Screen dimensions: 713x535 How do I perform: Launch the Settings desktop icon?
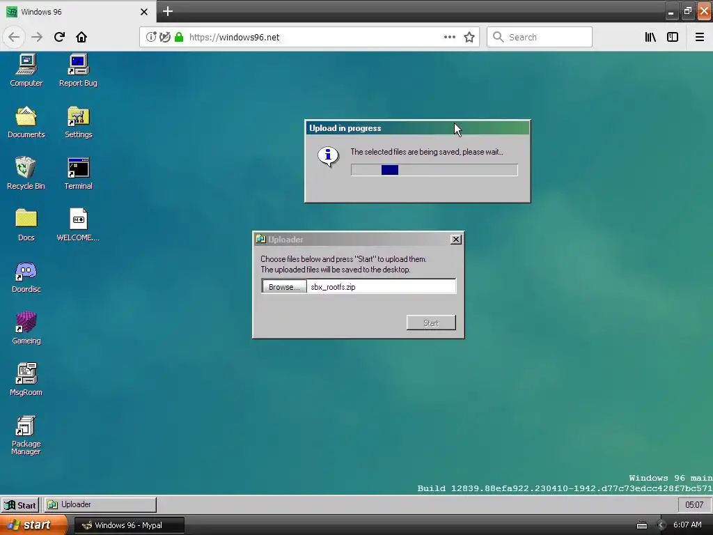pyautogui.click(x=78, y=121)
